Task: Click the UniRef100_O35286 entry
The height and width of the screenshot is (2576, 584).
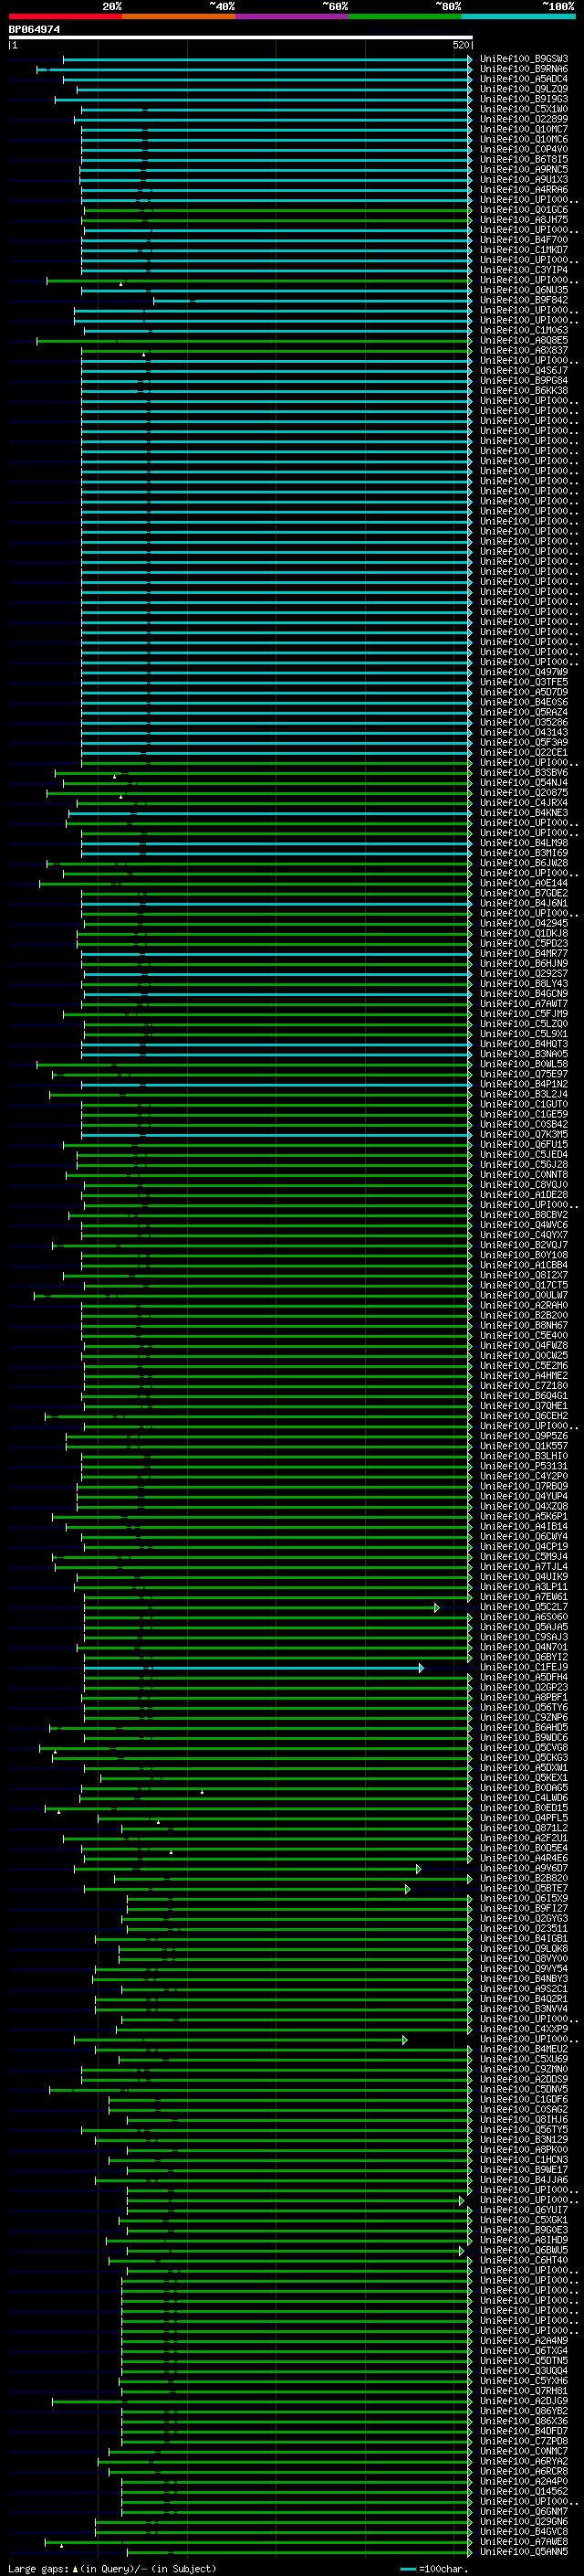Action: 524,722
